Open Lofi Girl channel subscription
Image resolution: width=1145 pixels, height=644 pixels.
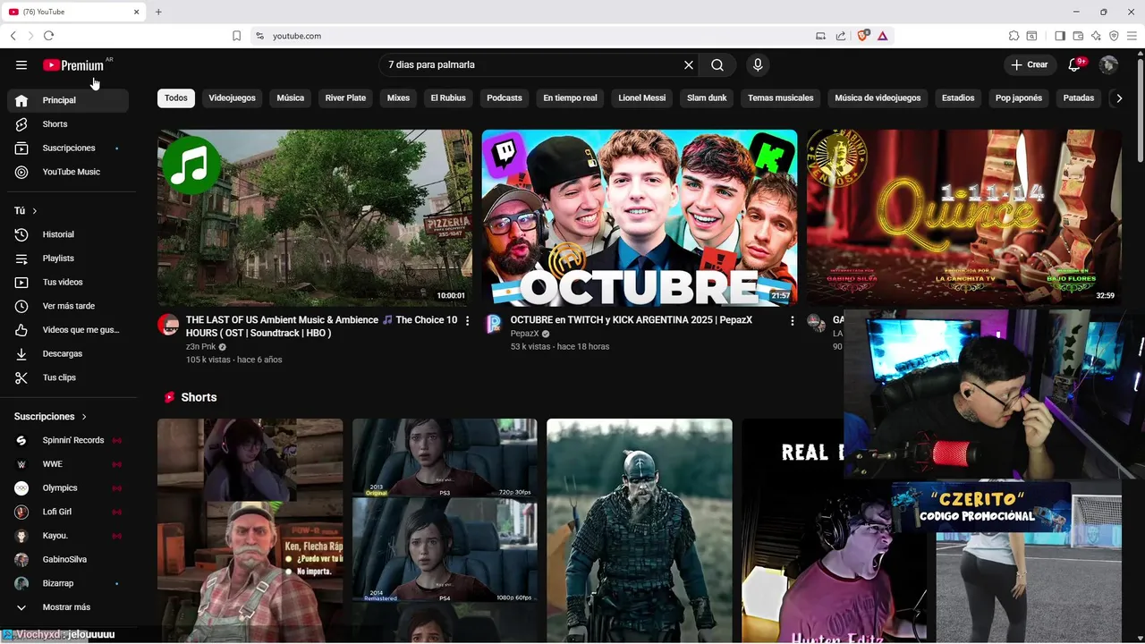click(x=68, y=512)
